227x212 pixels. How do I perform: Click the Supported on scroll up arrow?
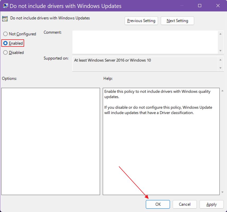pos(220,60)
